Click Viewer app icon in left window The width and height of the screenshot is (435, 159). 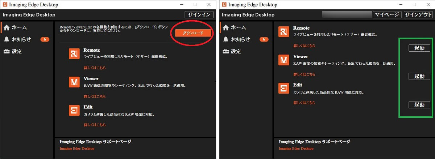tap(74, 82)
